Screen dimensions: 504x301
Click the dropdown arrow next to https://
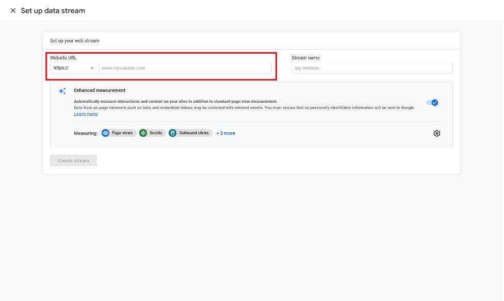92,68
